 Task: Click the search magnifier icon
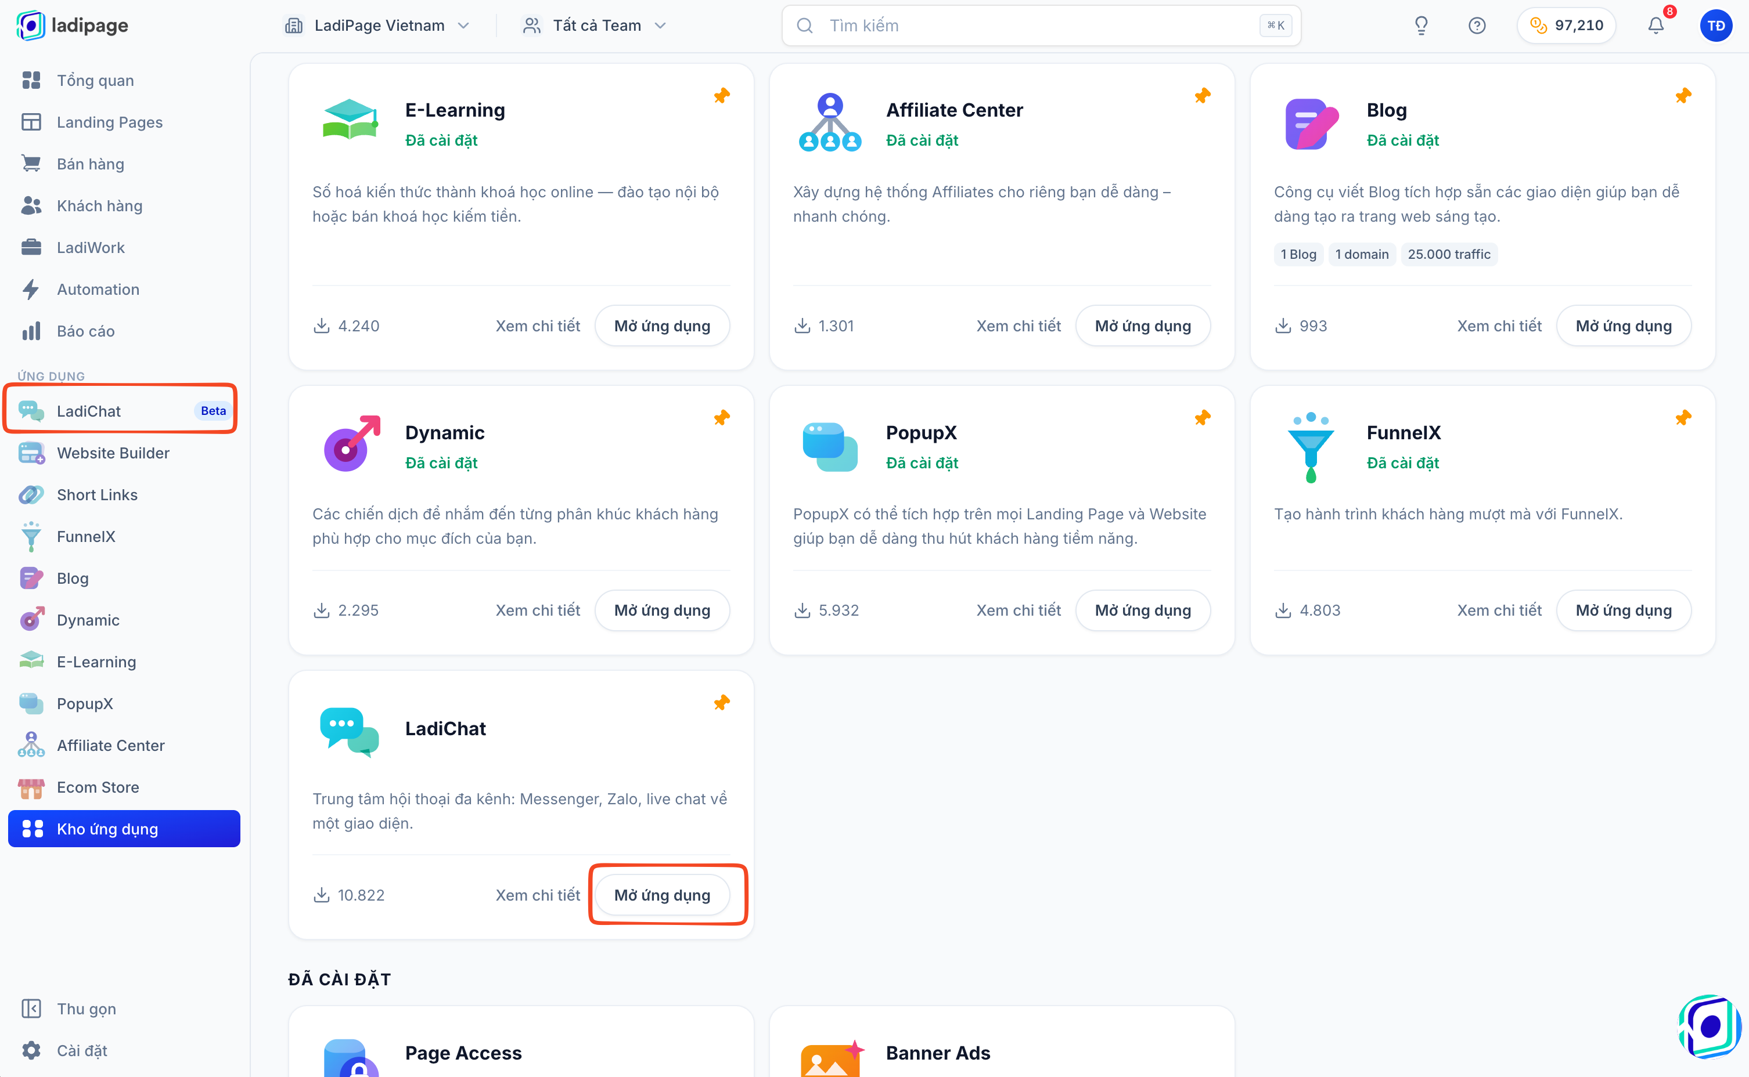coord(805,26)
